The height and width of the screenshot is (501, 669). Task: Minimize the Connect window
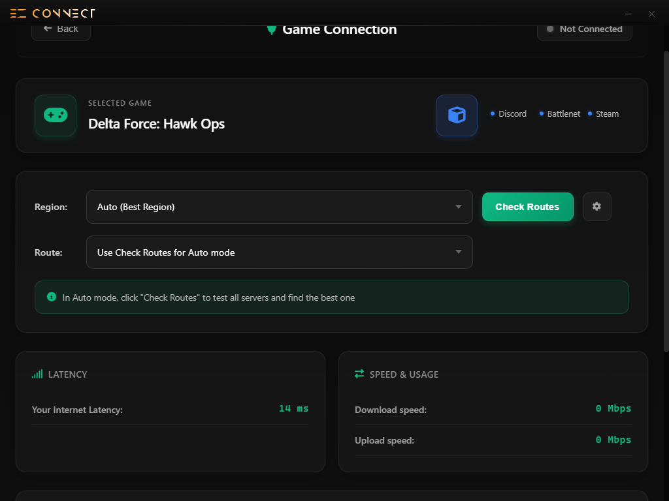tap(628, 14)
